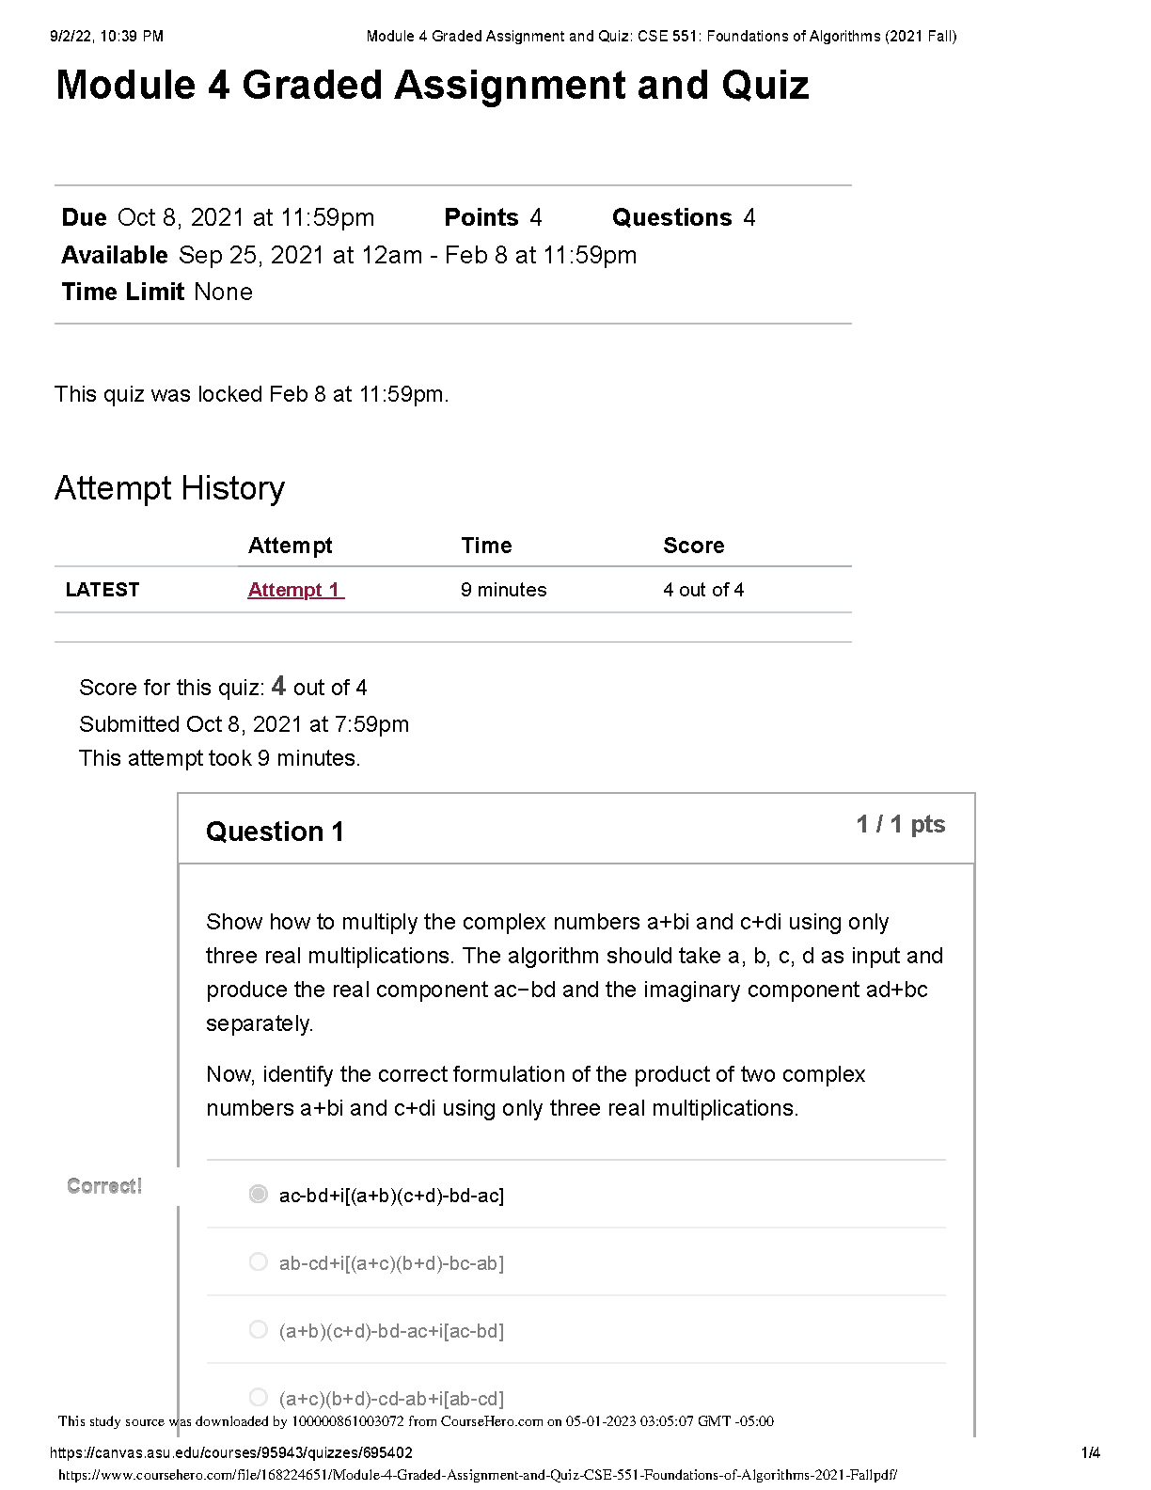Open the Attempt 1 link
Viewport: 1151px width, 1490px height.
(295, 590)
